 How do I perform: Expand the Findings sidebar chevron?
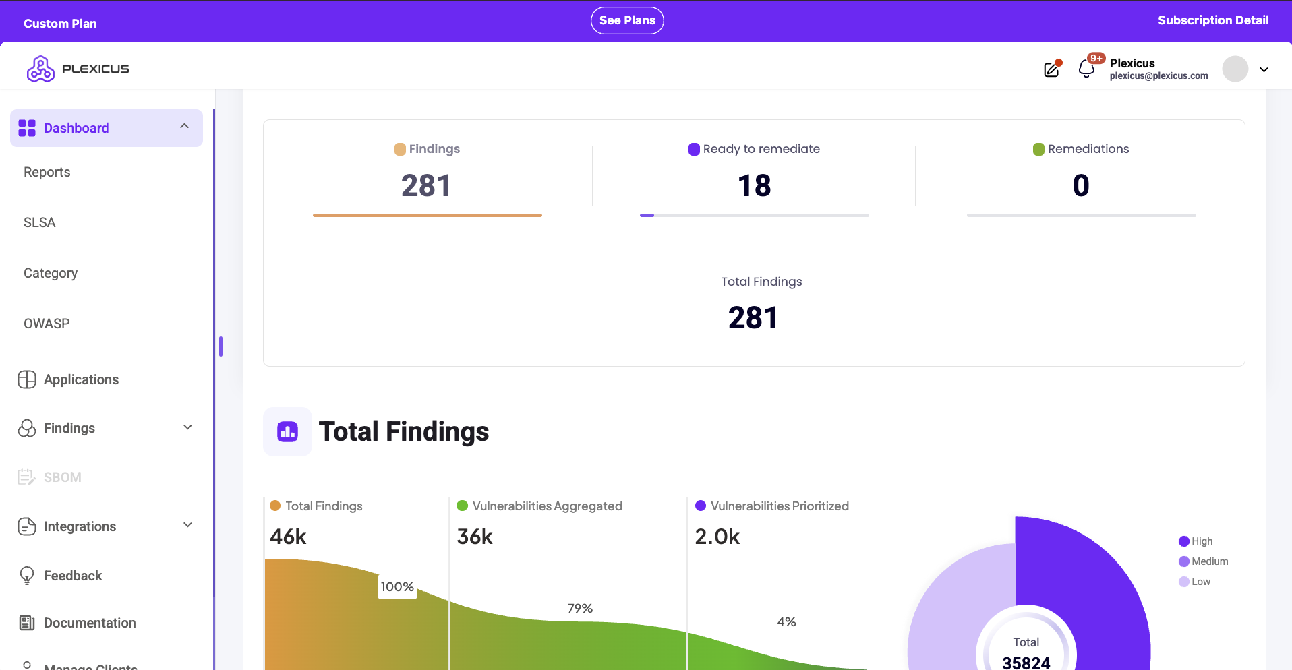point(188,427)
